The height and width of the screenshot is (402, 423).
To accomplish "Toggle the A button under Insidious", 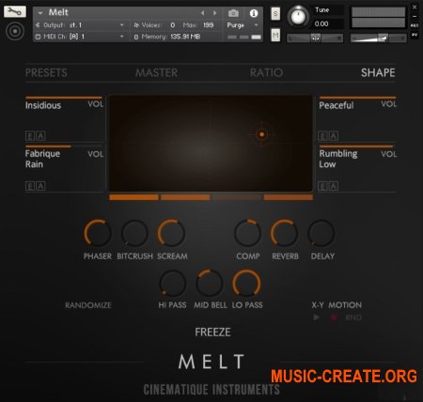I will pyautogui.click(x=40, y=136).
